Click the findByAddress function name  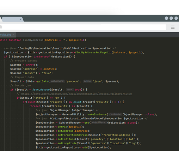tap(33, 40)
